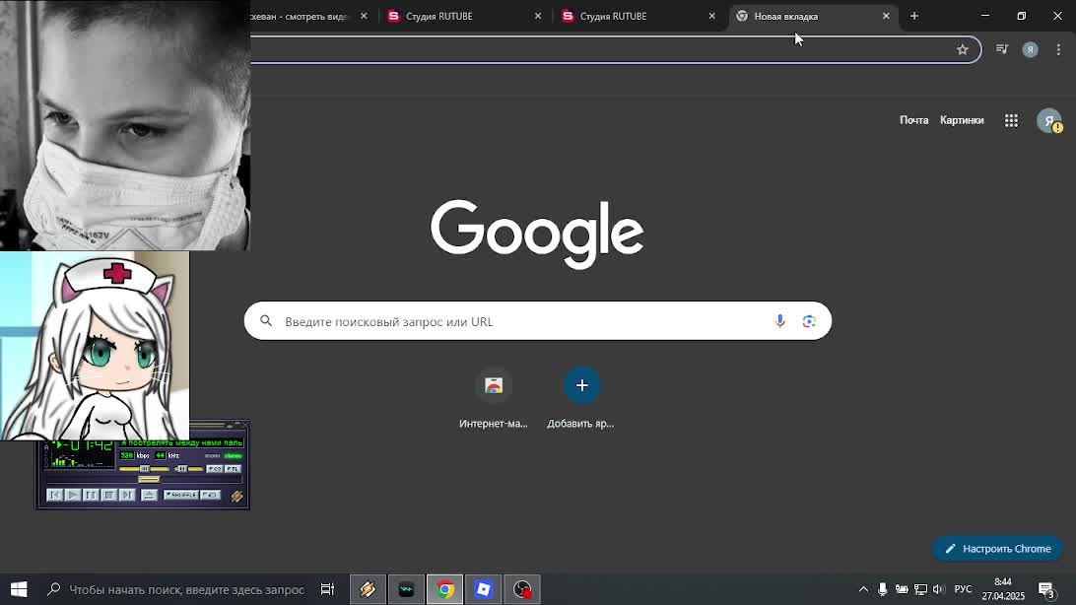1076x605 pixels.
Task: Show hidden system tray icons
Action: 863,589
